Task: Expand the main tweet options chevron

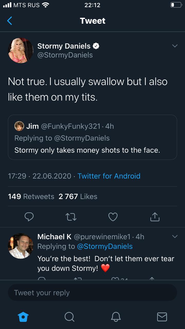Action: (x=175, y=46)
